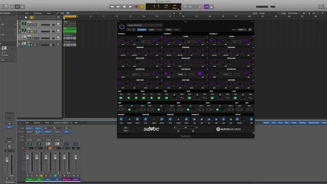Toggle Cycle mode in the transport
The width and height of the screenshot is (327, 184).
[142, 7]
